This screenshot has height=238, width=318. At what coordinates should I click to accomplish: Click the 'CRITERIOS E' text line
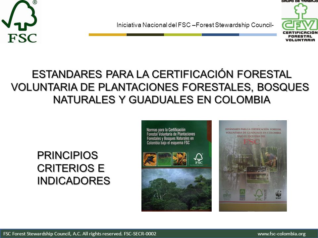pos(71,168)
